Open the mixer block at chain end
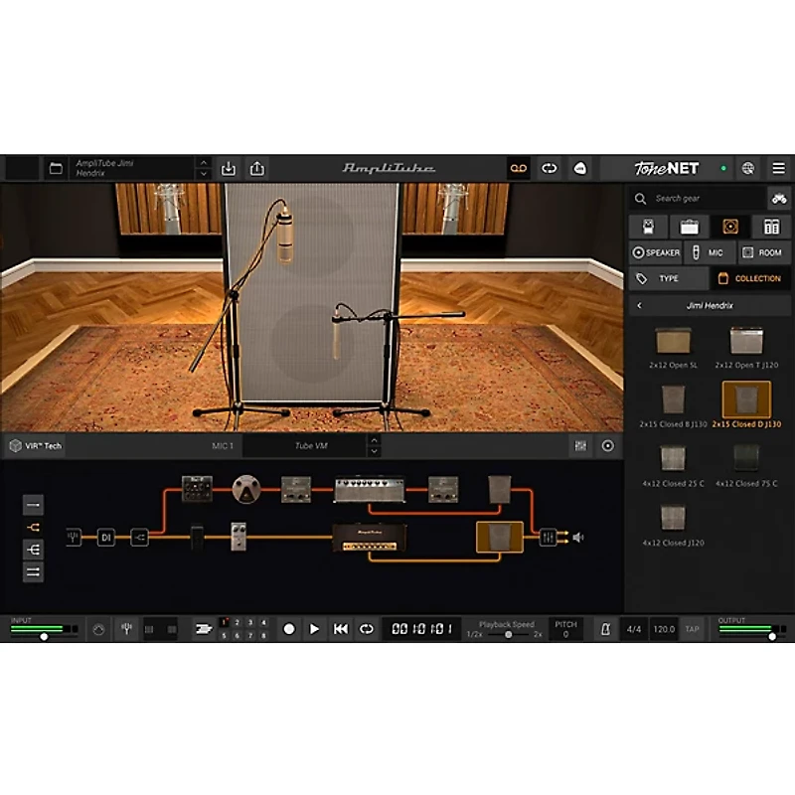Image resolution: width=795 pixels, height=795 pixels. [x=548, y=537]
